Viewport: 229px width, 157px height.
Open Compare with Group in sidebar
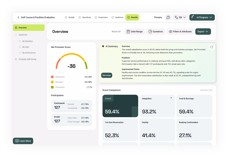pyautogui.click(x=25, y=59)
